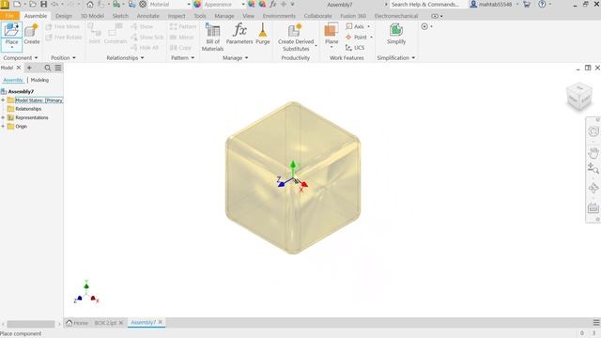
Task: Expand the Model States tree node
Action: tap(3, 100)
